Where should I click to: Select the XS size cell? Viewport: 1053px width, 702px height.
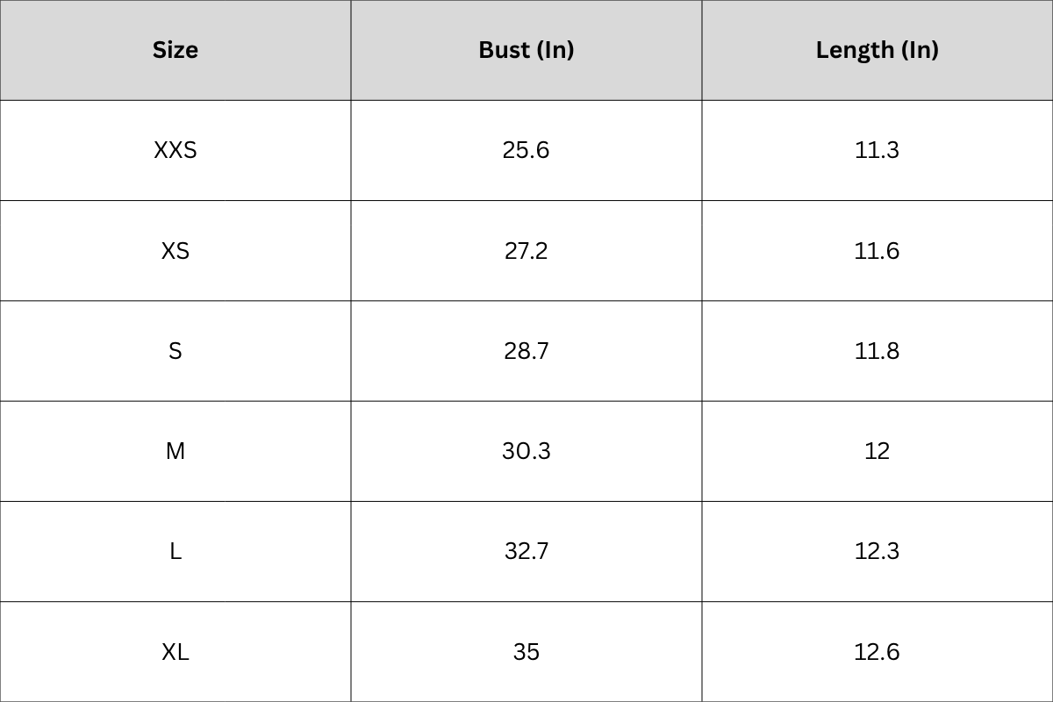click(x=175, y=251)
